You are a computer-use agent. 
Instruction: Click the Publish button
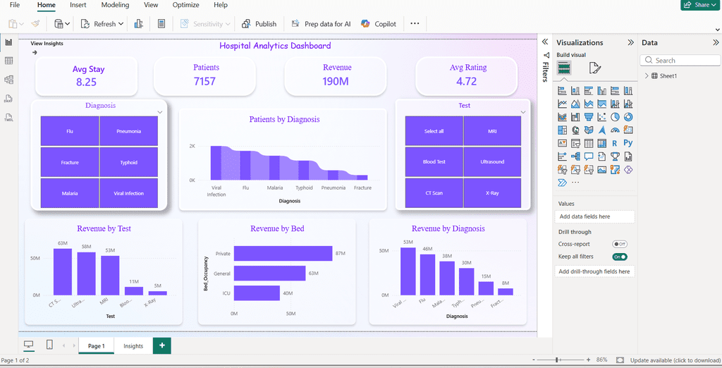tap(259, 24)
